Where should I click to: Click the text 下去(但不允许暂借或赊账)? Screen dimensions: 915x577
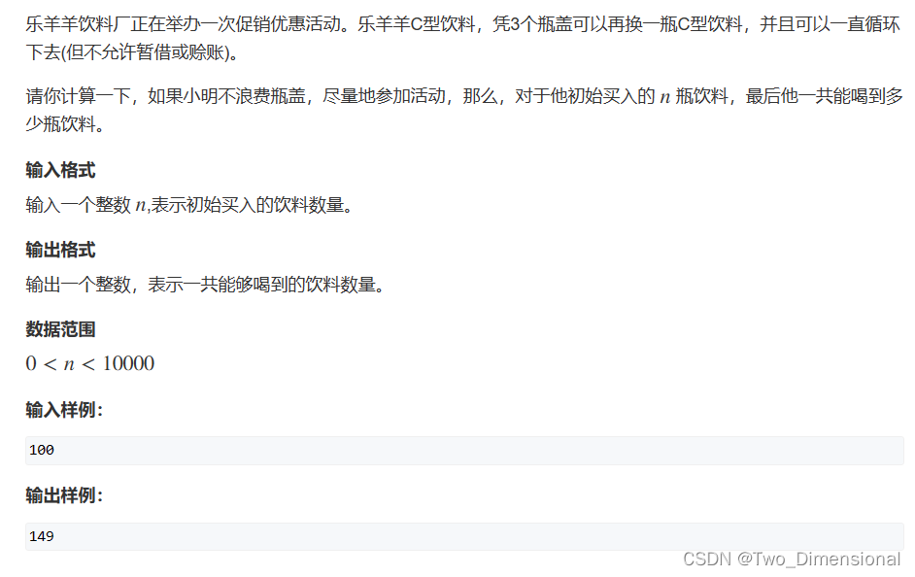pyautogui.click(x=132, y=52)
